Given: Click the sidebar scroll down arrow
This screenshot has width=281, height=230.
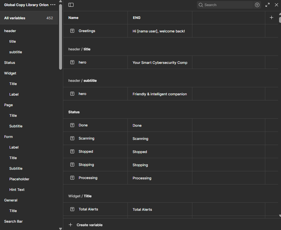Looking at the screenshot, I should pyautogui.click(x=60, y=228).
